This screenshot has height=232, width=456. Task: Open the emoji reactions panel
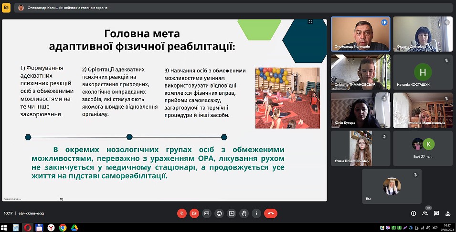219,213
